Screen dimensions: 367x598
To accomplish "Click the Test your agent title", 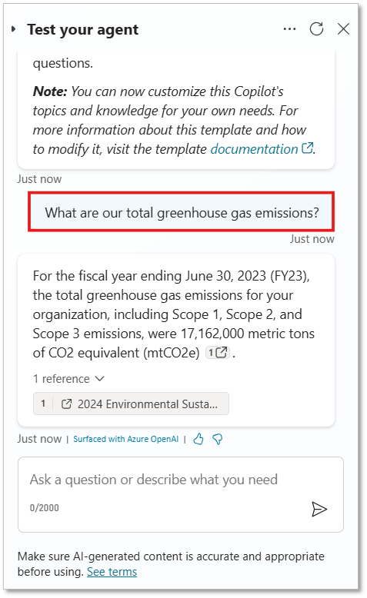I will 82,29.
